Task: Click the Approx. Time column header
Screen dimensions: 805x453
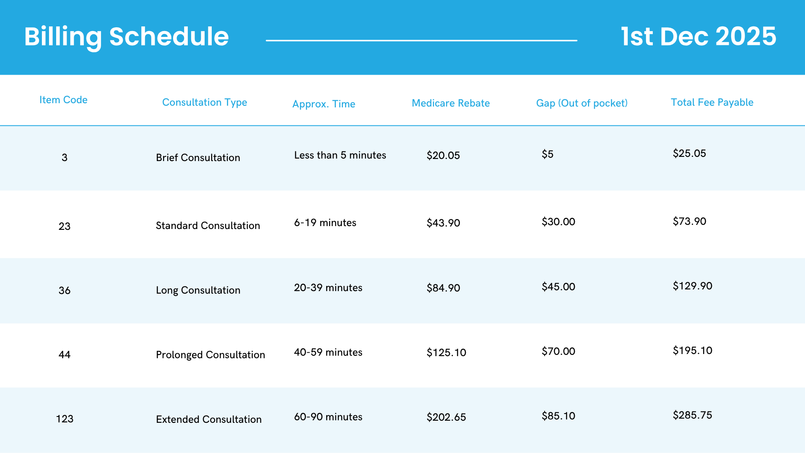Action: [x=324, y=104]
